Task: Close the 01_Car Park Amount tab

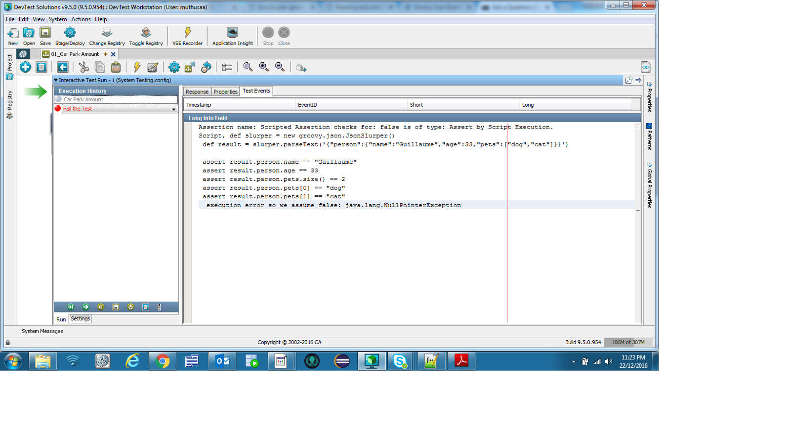Action: click(113, 54)
